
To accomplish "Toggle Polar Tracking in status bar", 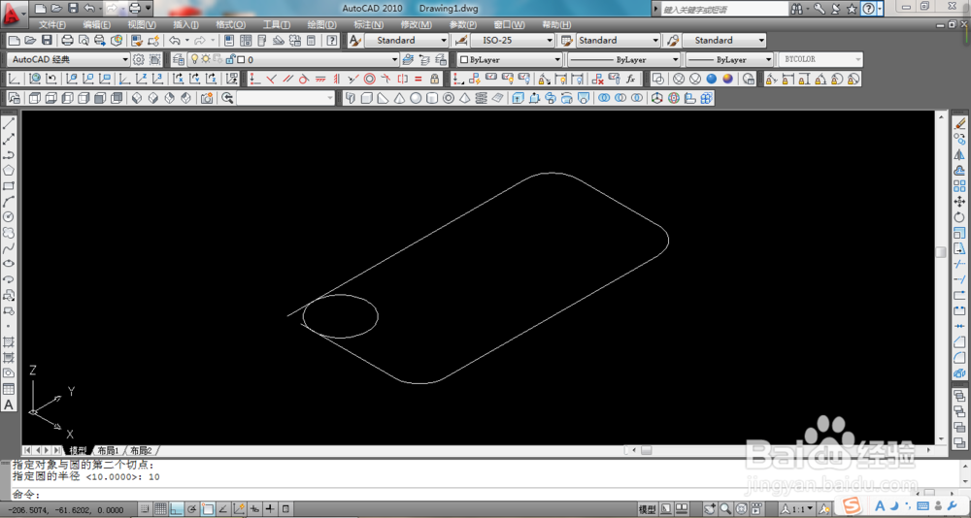I will [x=192, y=508].
